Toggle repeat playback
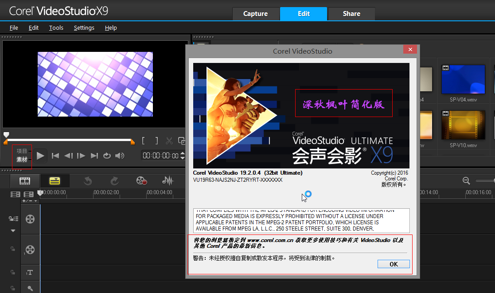 [107, 156]
